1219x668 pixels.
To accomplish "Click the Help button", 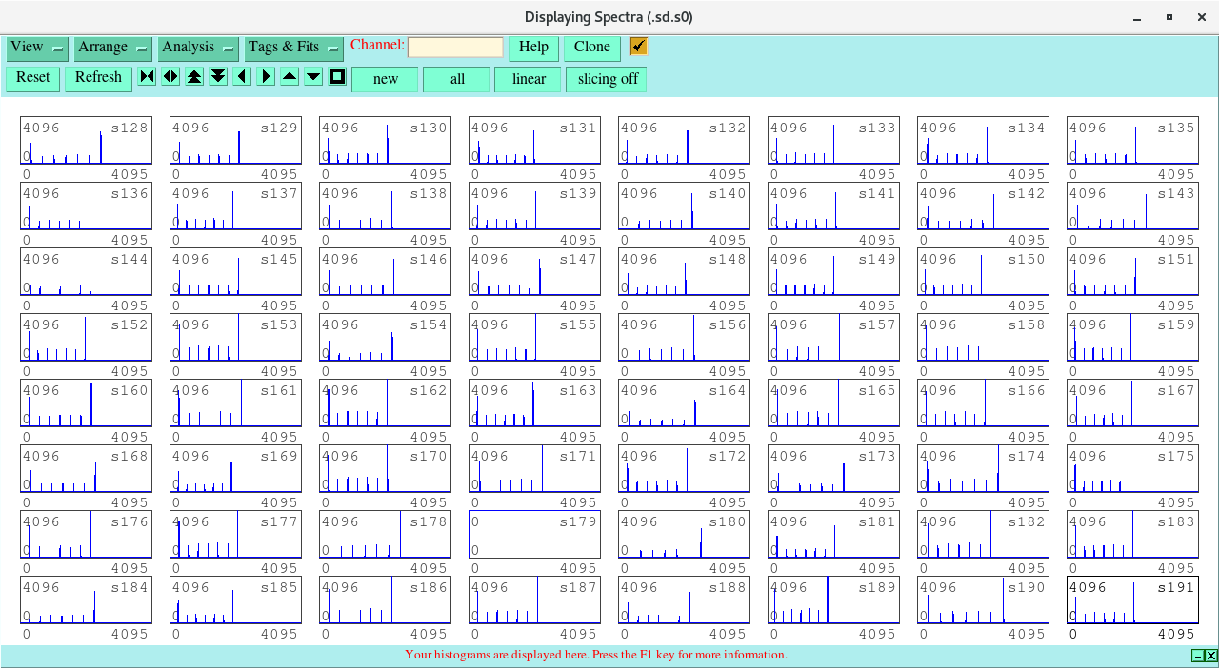I will click(533, 48).
